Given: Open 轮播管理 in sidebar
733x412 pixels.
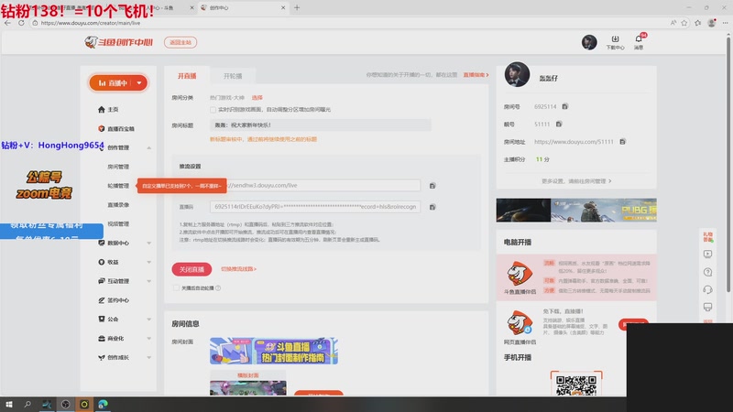Looking at the screenshot, I should [118, 186].
